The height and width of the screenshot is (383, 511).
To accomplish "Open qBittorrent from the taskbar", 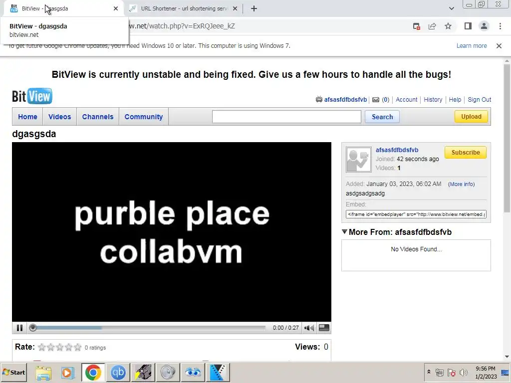I will click(118, 373).
